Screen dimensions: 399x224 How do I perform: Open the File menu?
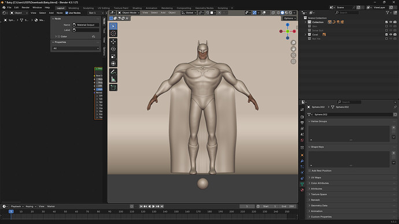pyautogui.click(x=9, y=8)
